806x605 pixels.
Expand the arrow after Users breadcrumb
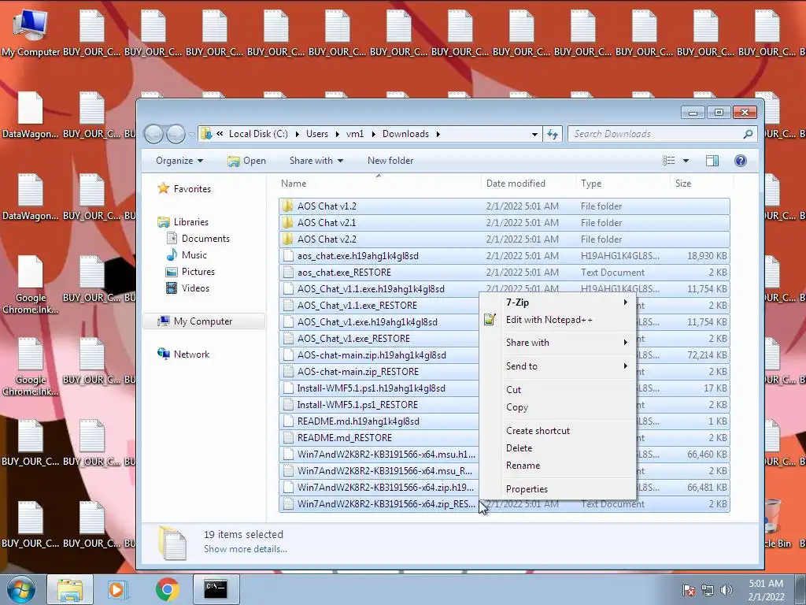(x=337, y=134)
